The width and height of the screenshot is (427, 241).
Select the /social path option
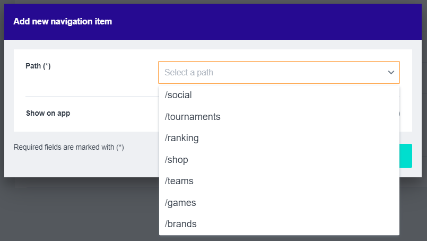point(178,95)
